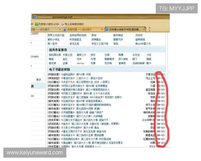Open the book 《网游之全职大骑士》
The image size is (201, 161).
pos(73,86)
